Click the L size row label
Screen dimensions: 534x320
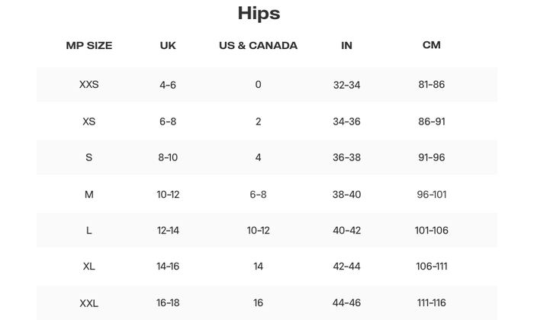(x=88, y=231)
